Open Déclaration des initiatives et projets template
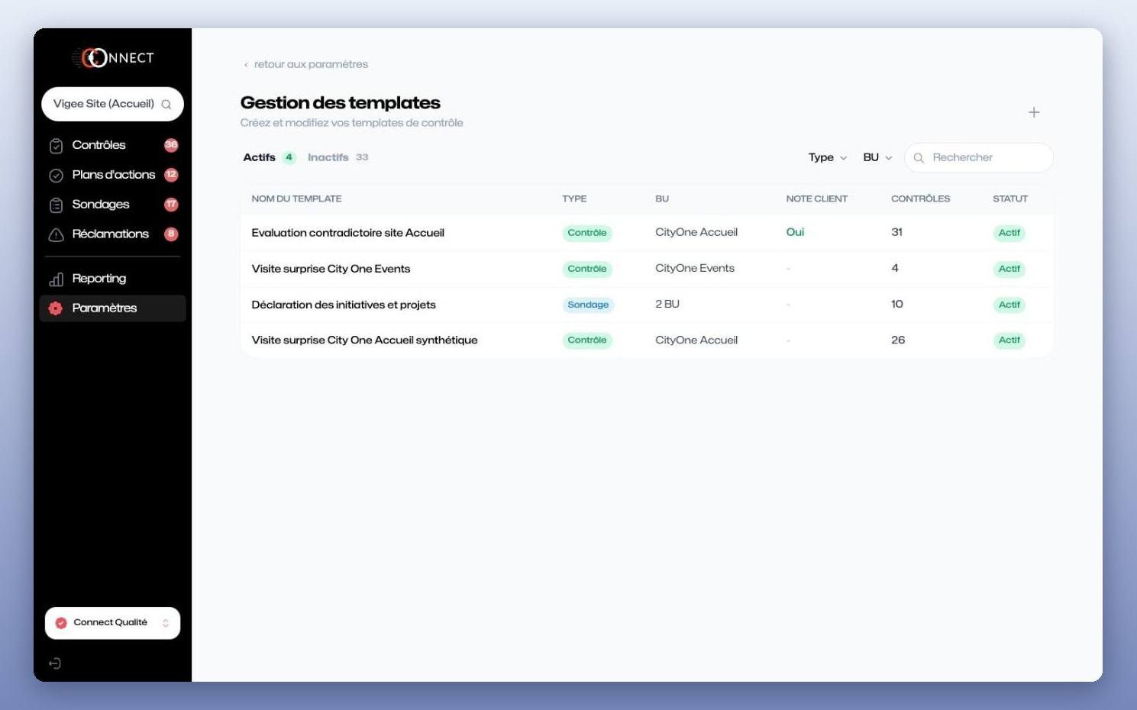Screen dimensions: 1137x710 point(344,305)
